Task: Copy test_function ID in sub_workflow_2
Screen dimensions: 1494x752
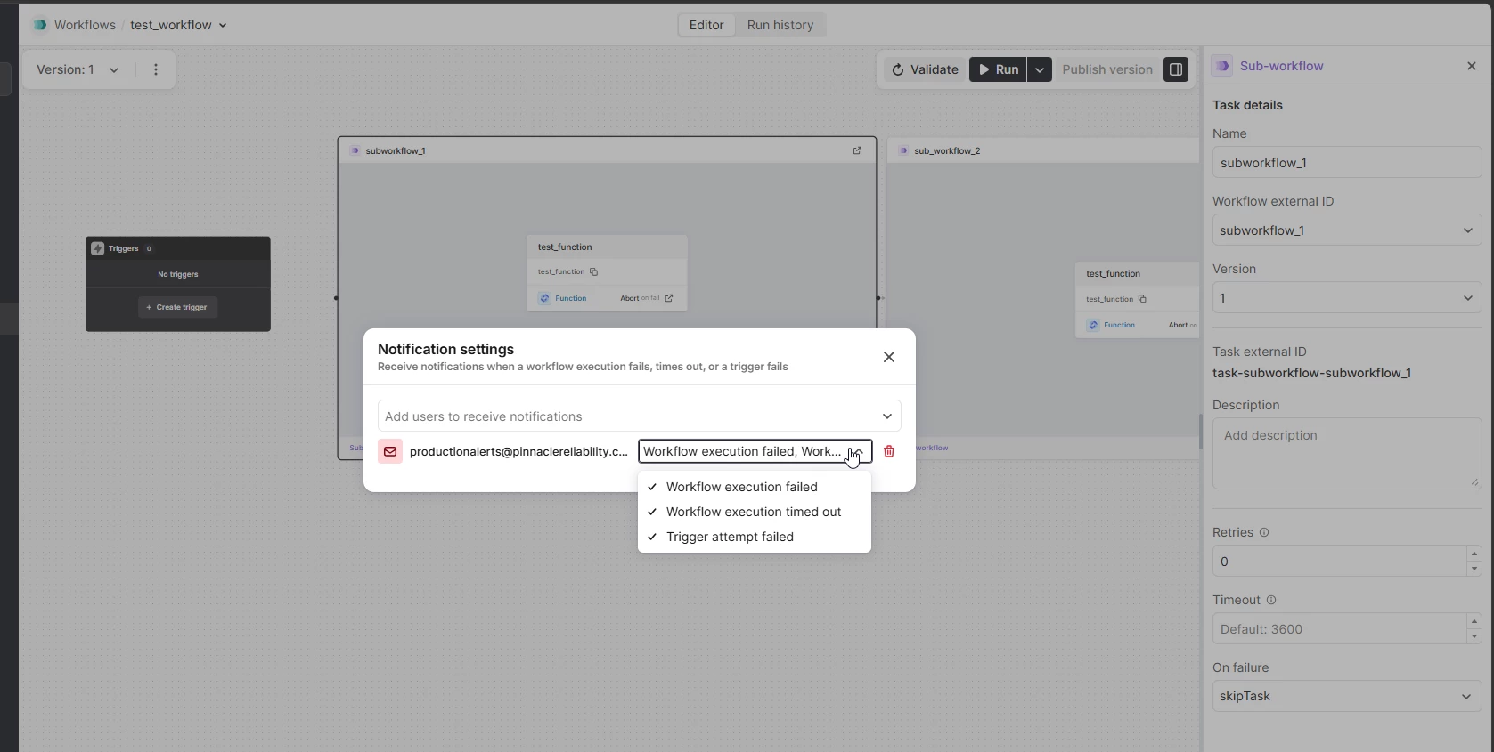Action: tap(1142, 299)
